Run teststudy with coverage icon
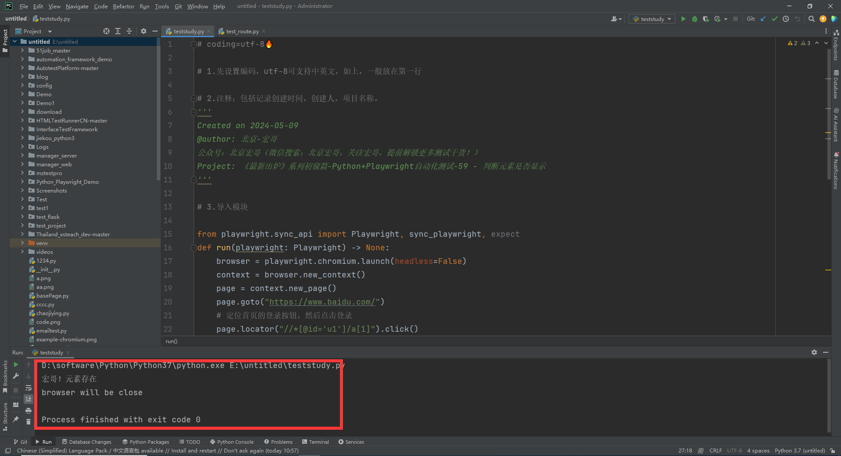 [706, 19]
